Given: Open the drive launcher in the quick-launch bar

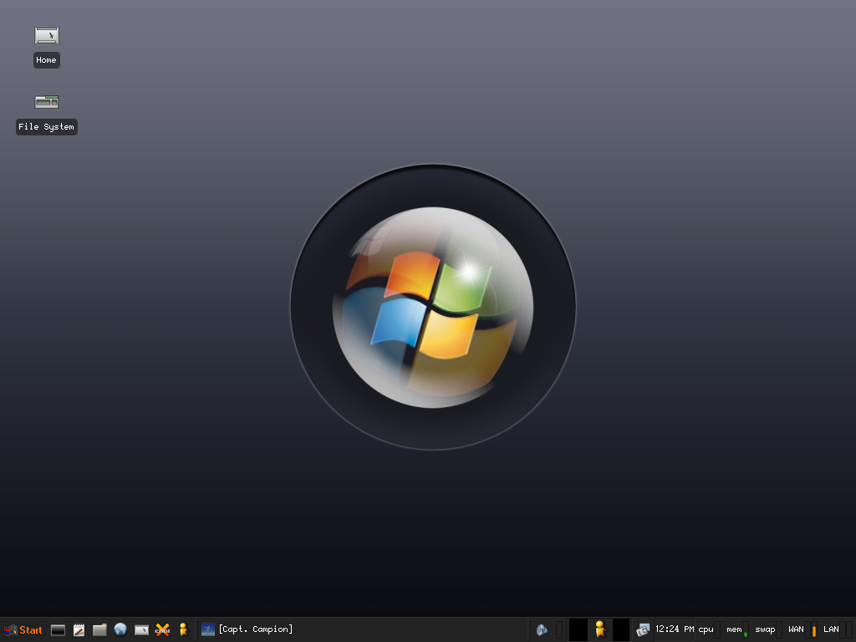Looking at the screenshot, I should pos(141,630).
